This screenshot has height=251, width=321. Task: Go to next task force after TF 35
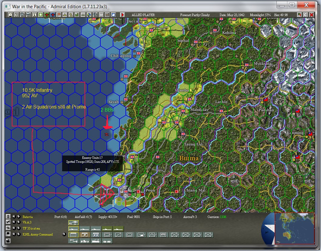click(x=18, y=228)
